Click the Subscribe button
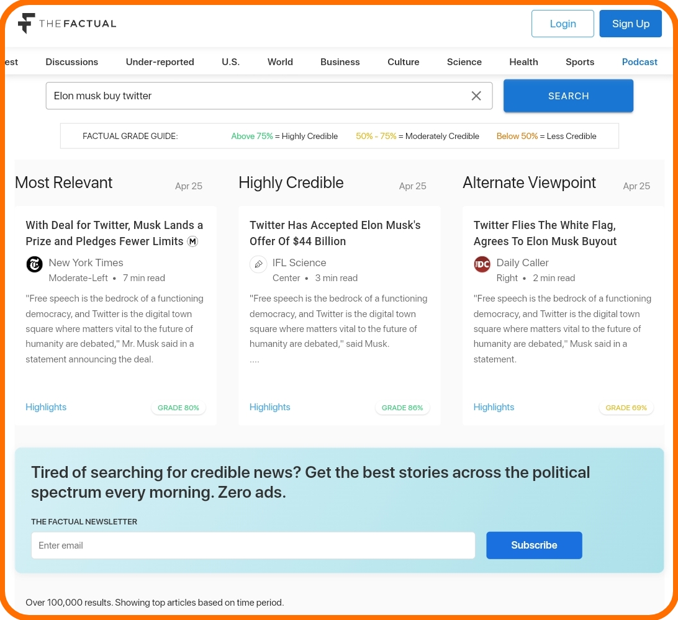The image size is (678, 620). tap(534, 545)
